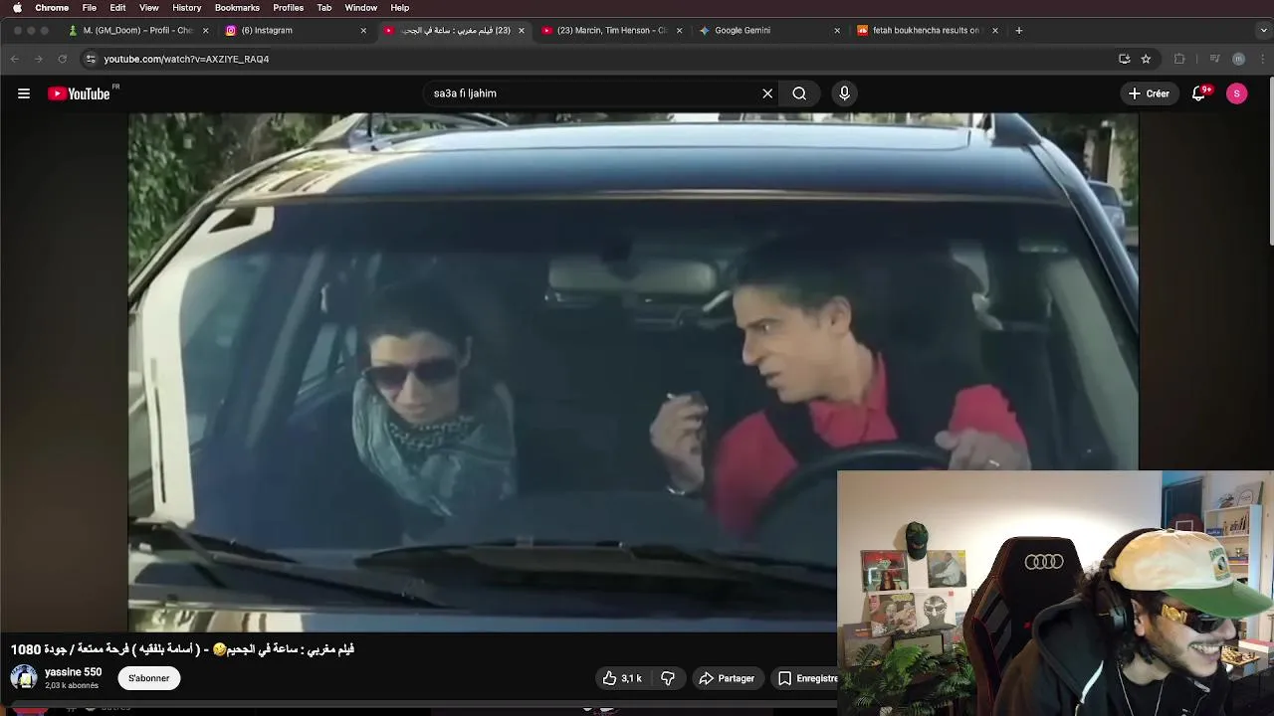This screenshot has height=716, width=1274.
Task: Share the video via Partager
Action: click(727, 678)
